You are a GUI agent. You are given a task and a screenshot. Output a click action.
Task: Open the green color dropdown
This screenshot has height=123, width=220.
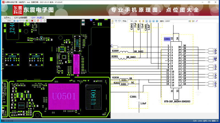[x=29, y=21]
